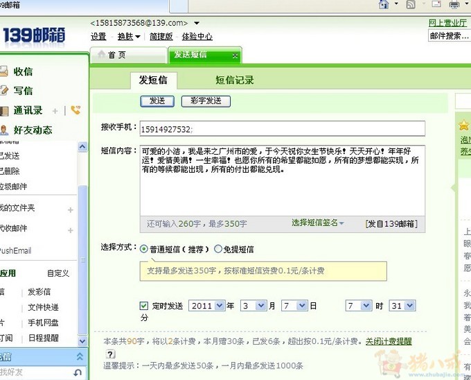Expand 选择短信签名 signature dropdown

point(317,223)
